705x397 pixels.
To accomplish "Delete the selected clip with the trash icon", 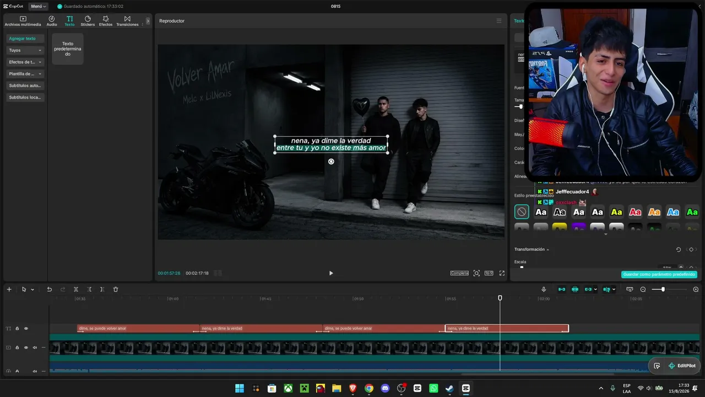I will pyautogui.click(x=116, y=289).
